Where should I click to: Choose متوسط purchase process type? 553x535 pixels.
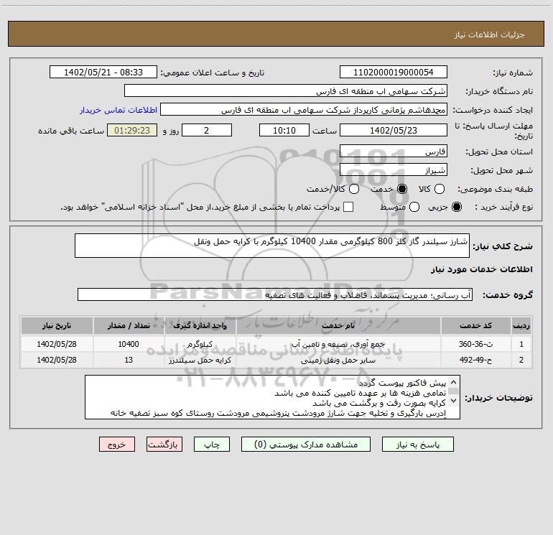[414, 207]
